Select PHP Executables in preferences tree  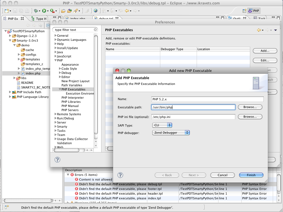click(x=73, y=89)
